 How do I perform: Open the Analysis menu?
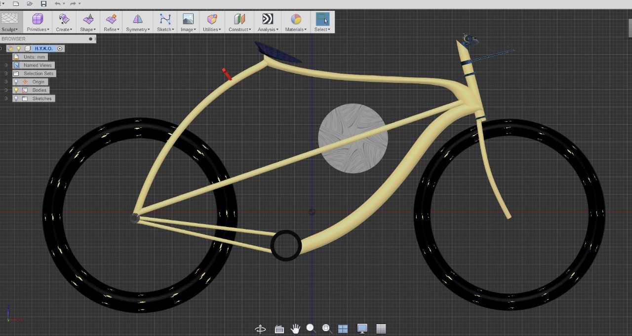click(268, 30)
